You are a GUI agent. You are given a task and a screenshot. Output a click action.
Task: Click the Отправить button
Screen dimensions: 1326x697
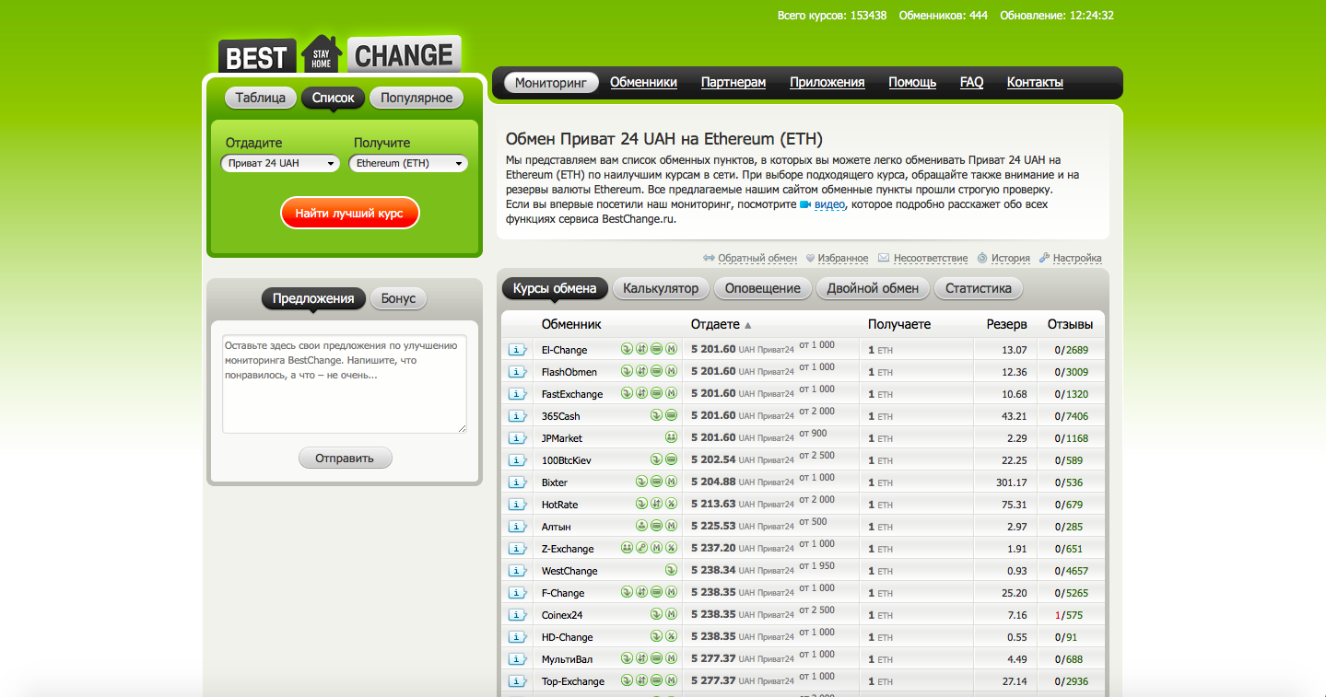pyautogui.click(x=345, y=458)
